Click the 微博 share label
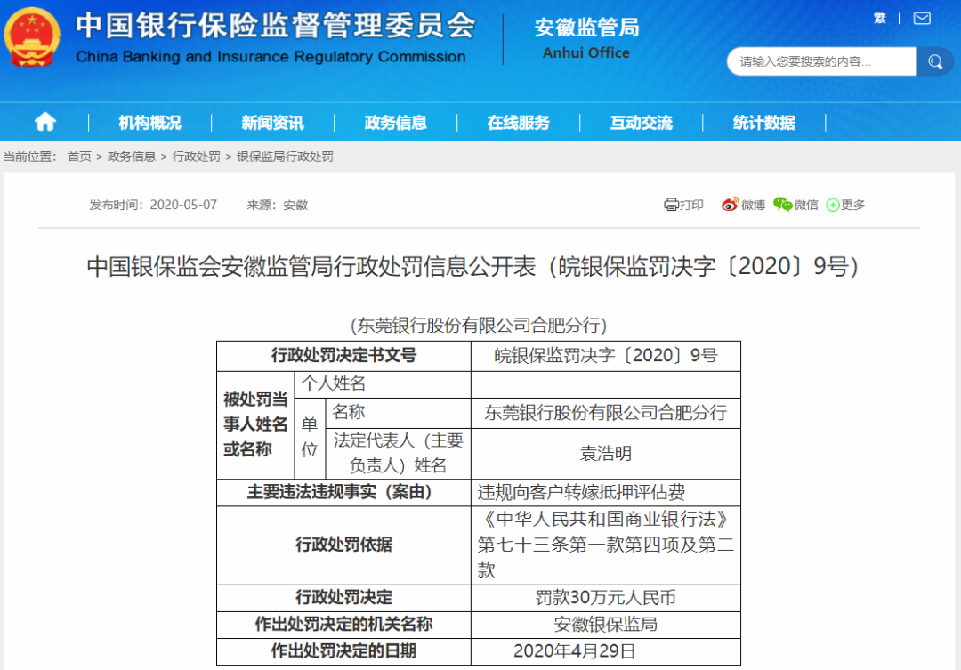Viewport: 961px width, 670px height. (x=753, y=205)
